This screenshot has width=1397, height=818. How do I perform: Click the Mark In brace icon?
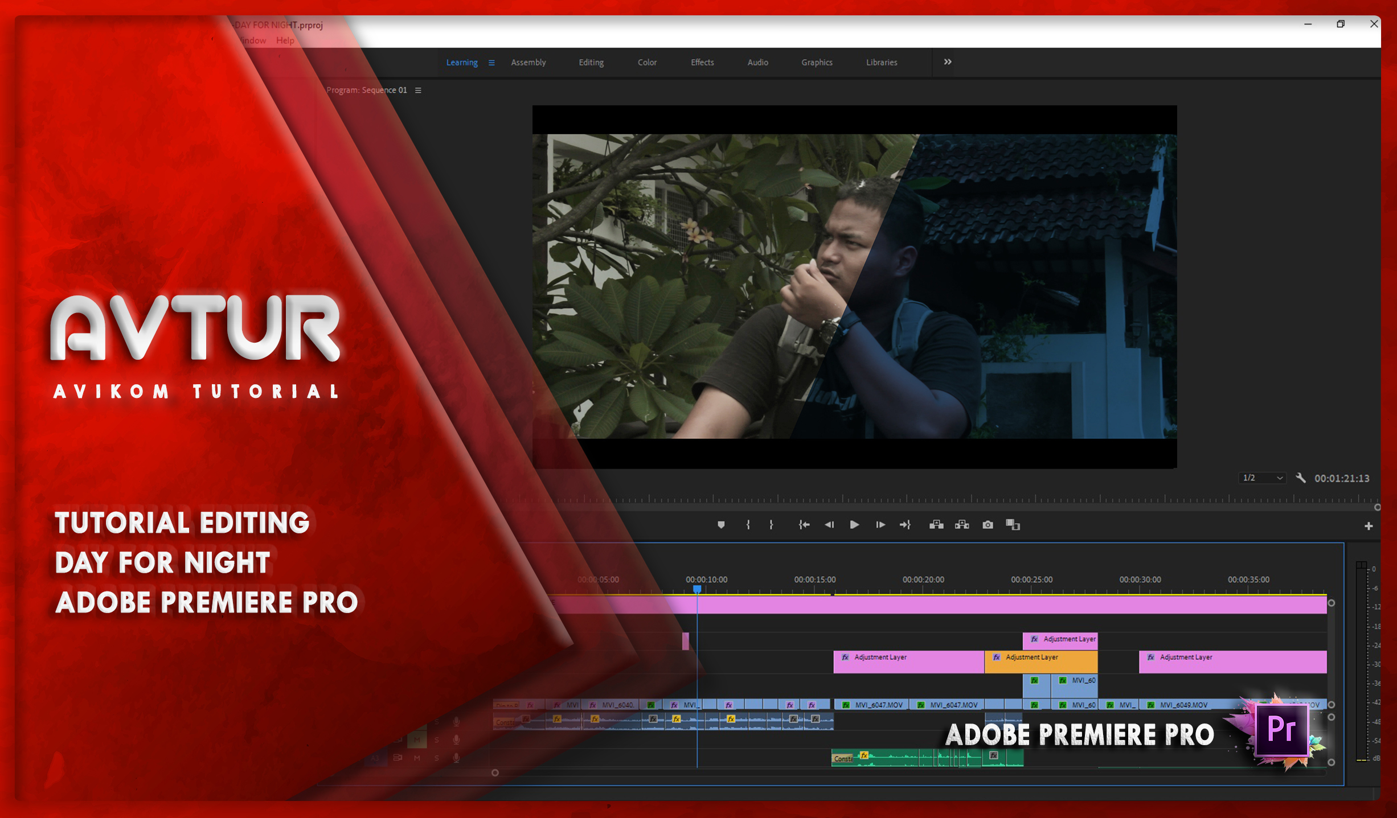tap(748, 525)
